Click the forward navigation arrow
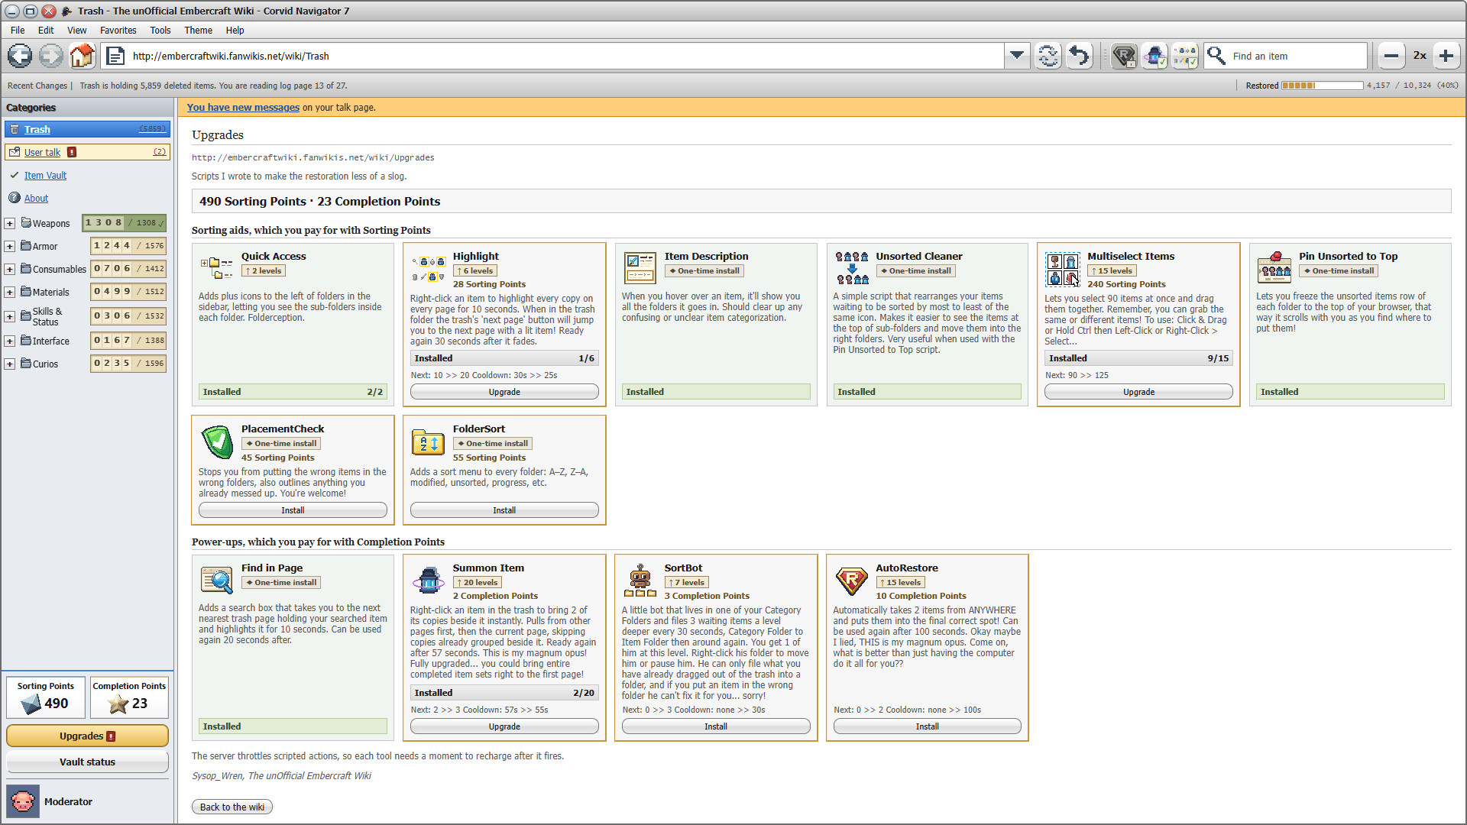This screenshot has height=825, width=1467. click(51, 56)
